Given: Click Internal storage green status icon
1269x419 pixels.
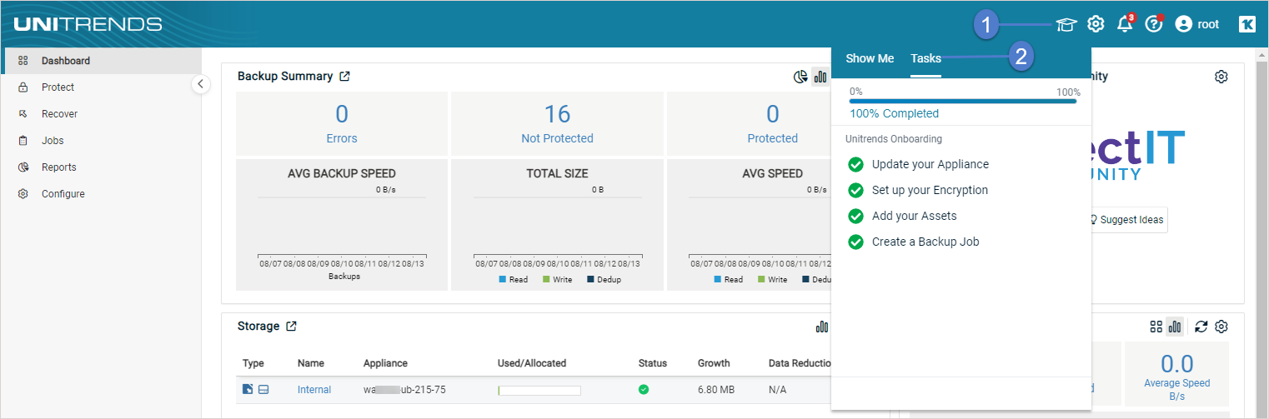Looking at the screenshot, I should point(644,390).
